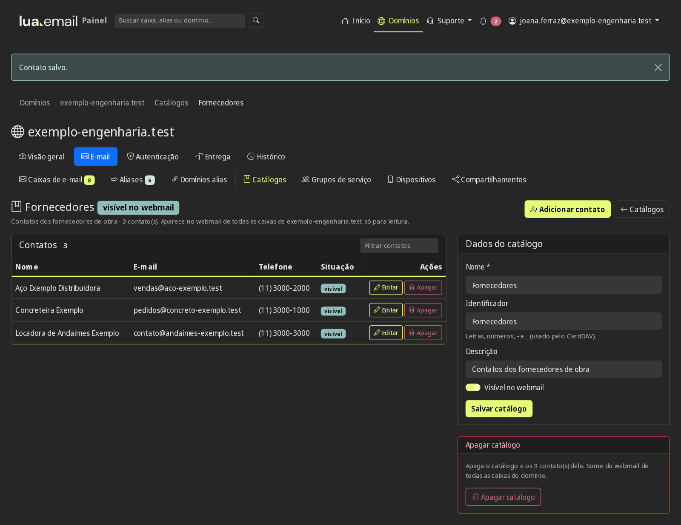The image size is (681, 525).
Task: Click the search magnifier icon button
Action: coord(256,20)
